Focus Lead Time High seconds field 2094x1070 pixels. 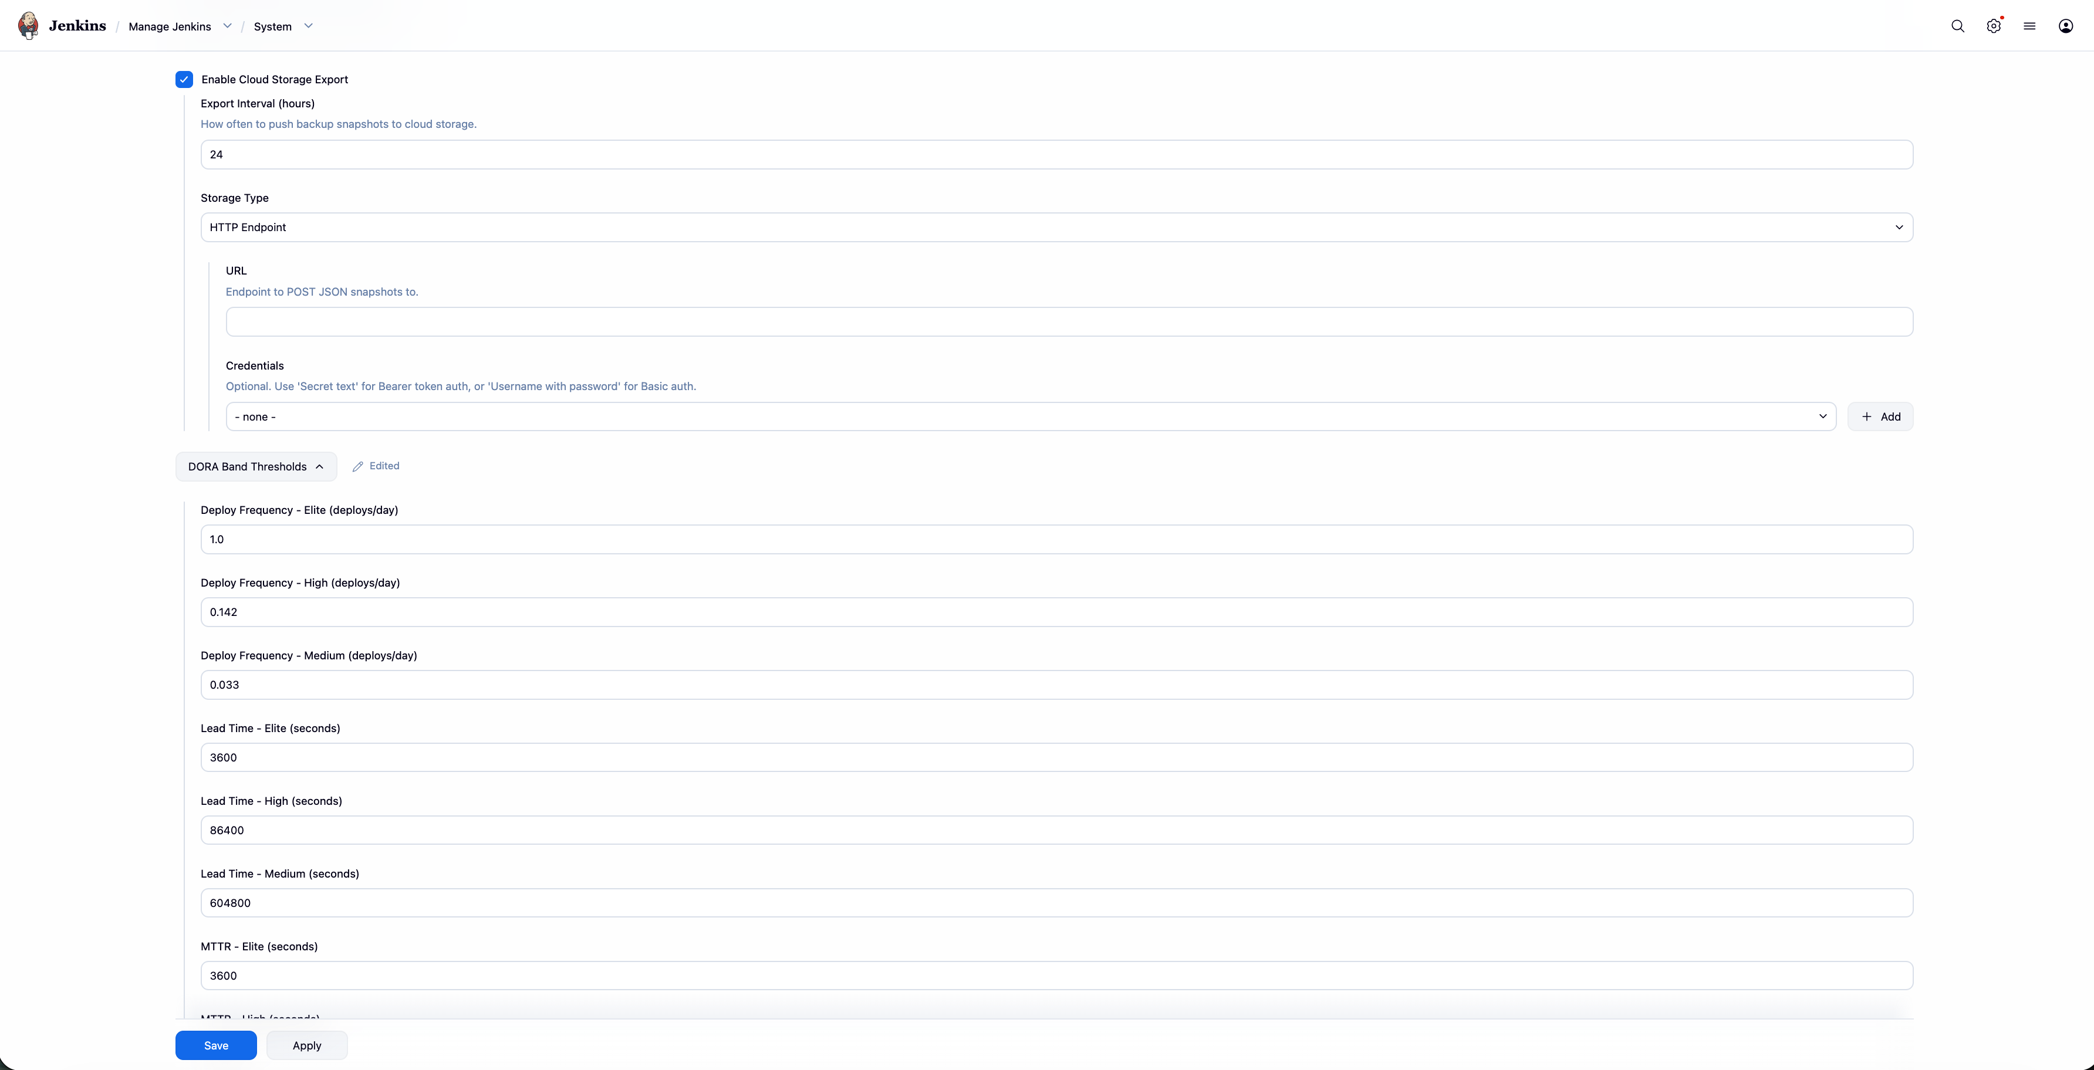[1057, 830]
